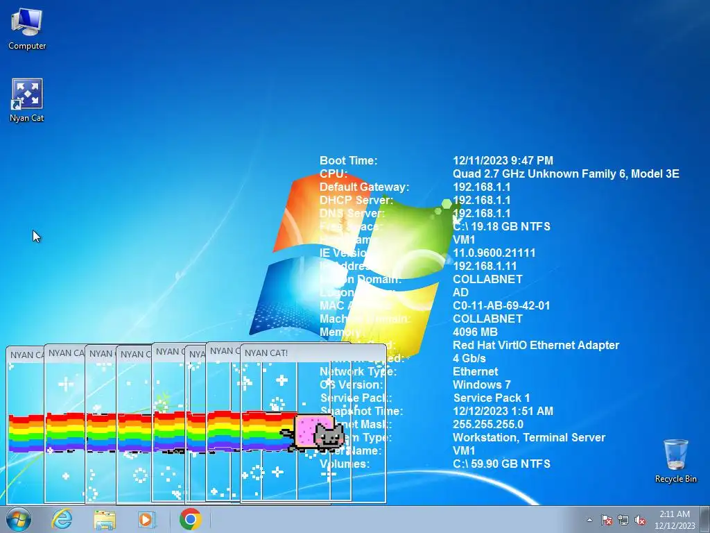Open the taskbar clock showing 2:11 AM

pyautogui.click(x=674, y=519)
